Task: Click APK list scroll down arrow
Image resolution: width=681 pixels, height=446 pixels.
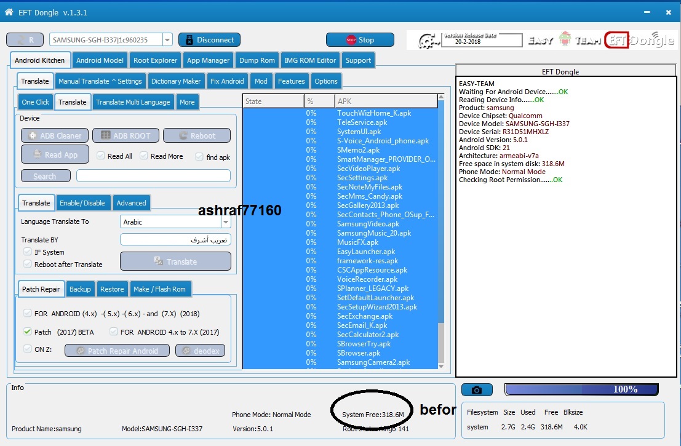Action: (441, 365)
